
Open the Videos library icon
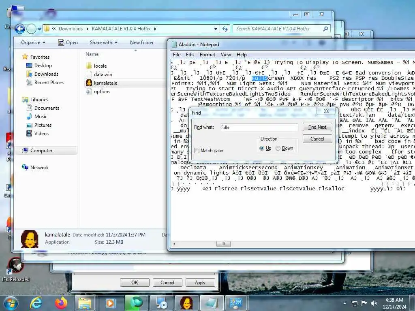click(x=29, y=133)
